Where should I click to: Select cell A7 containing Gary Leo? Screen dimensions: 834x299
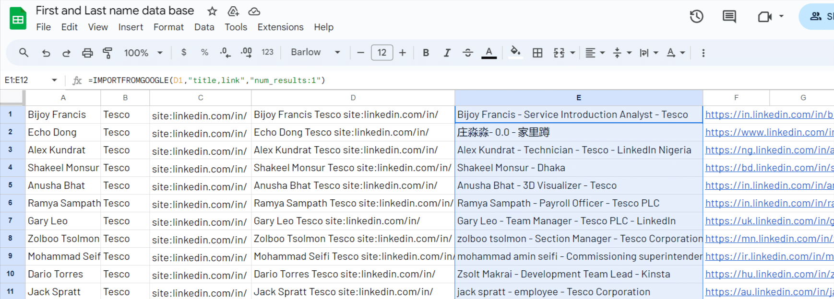63,221
